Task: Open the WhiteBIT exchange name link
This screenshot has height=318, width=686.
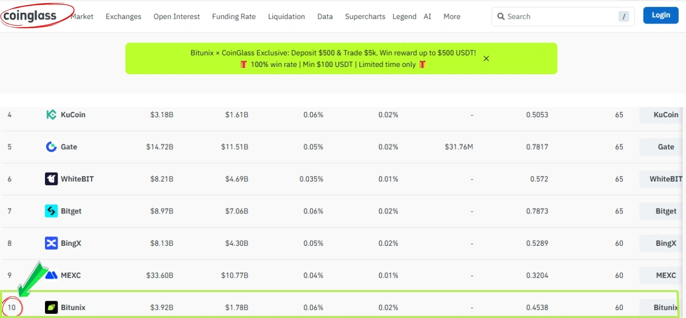Action: (x=77, y=179)
